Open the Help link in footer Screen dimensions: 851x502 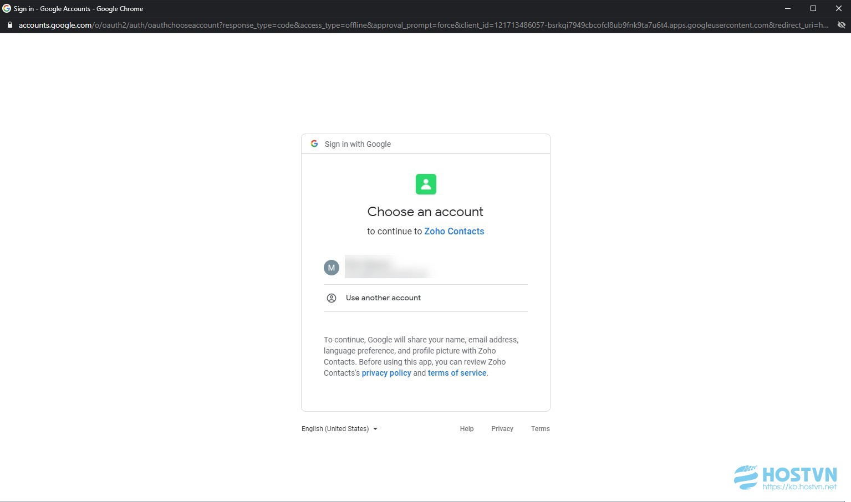[x=467, y=429]
